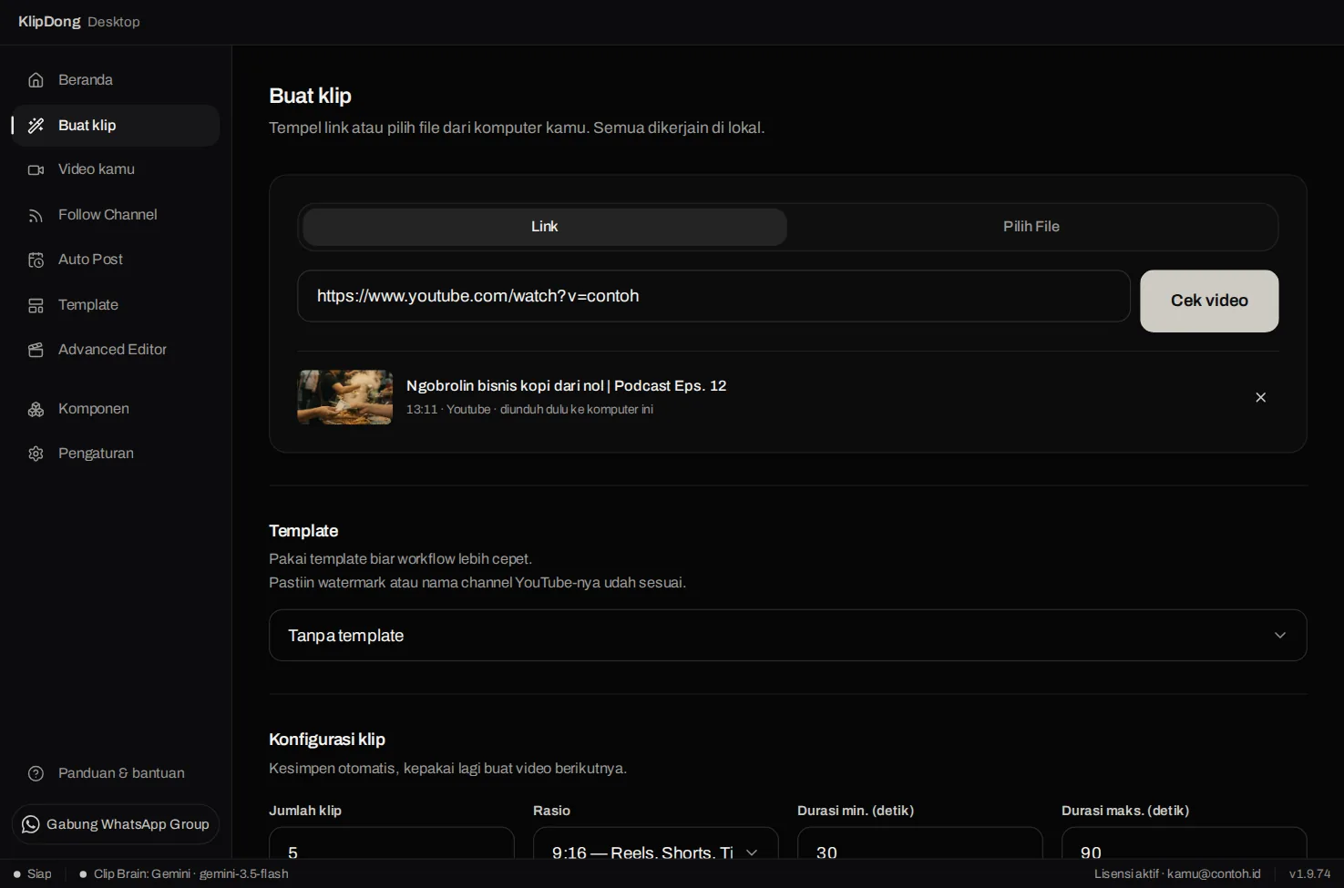The width and height of the screenshot is (1344, 888).
Task: Click the Follow Channel feed icon
Action: (36, 215)
